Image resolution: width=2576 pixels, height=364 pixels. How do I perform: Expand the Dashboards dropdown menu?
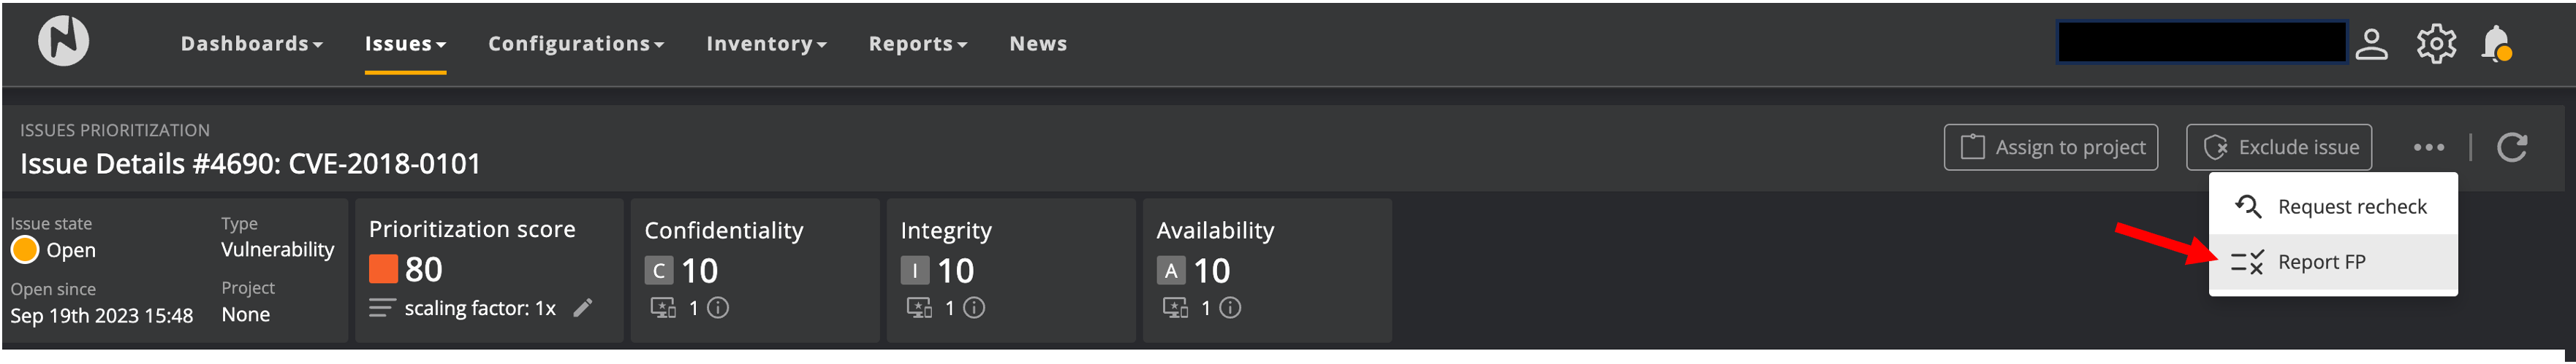(x=251, y=44)
